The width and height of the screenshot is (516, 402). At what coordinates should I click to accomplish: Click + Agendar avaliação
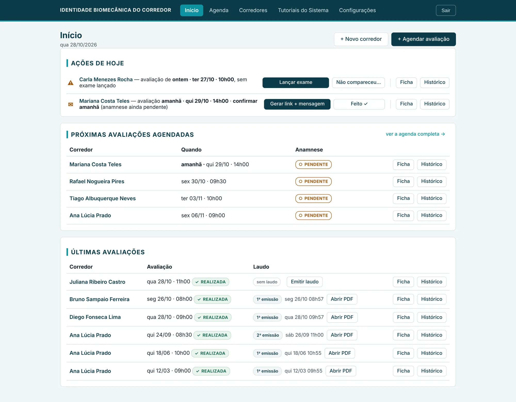[423, 39]
